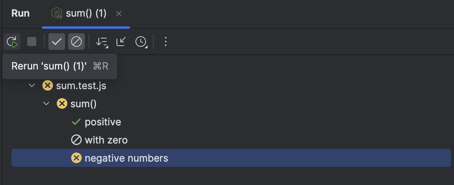Switch to the sum() (1) tab
Image resolution: width=454 pixels, height=185 pixels.
[x=86, y=14]
